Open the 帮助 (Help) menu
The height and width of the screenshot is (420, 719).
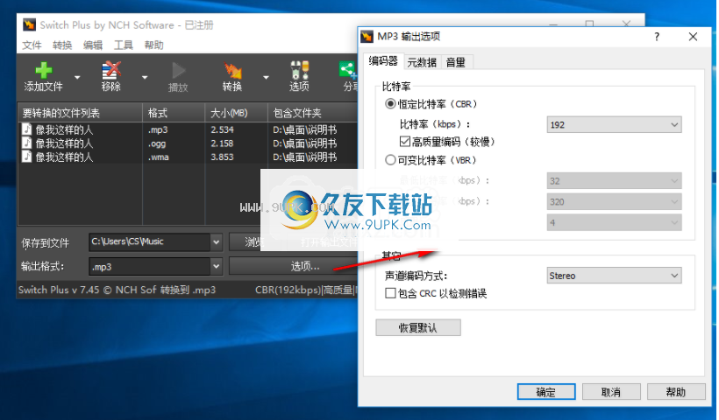click(x=154, y=45)
